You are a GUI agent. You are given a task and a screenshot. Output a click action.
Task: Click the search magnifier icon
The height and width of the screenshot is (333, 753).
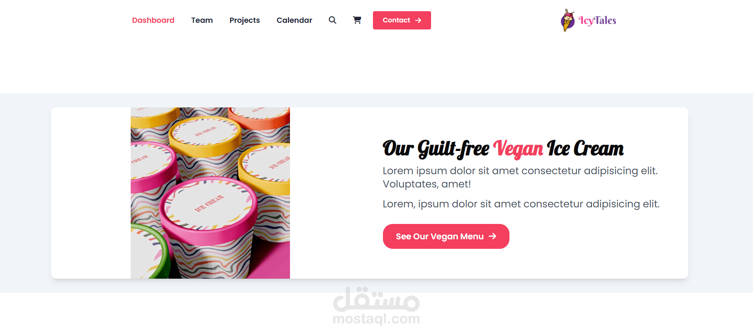click(332, 20)
